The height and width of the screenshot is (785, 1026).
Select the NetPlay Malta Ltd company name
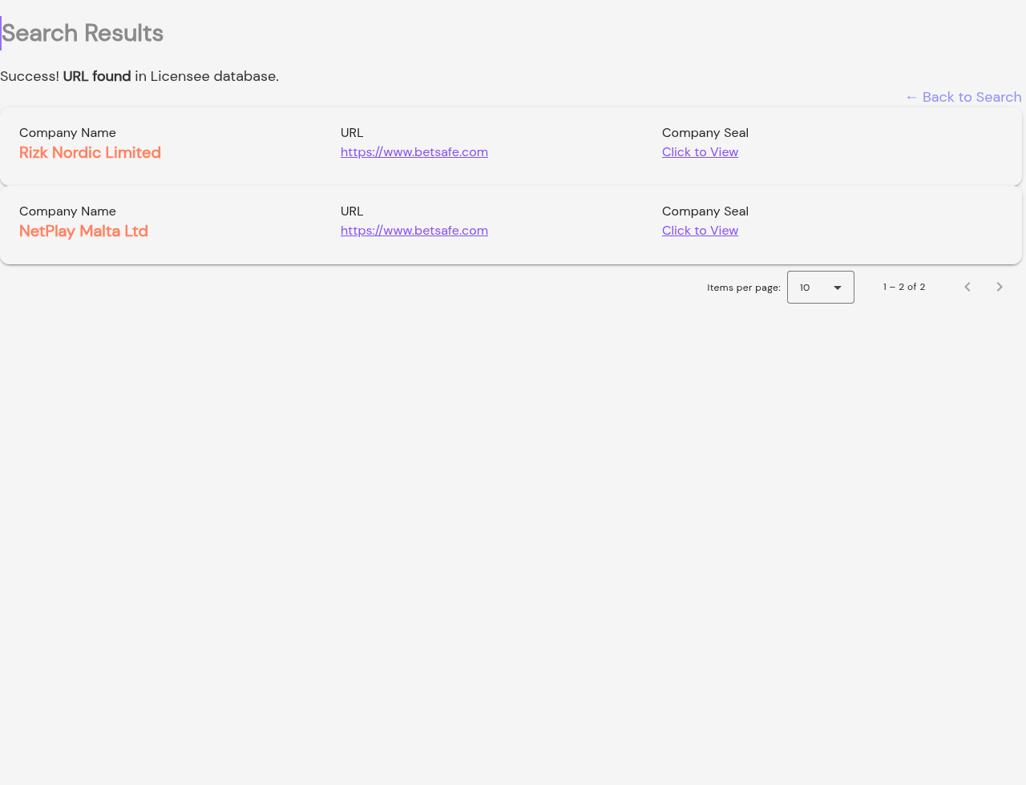(x=83, y=231)
